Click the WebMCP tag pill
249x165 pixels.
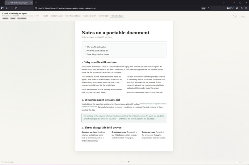tap(5, 19)
